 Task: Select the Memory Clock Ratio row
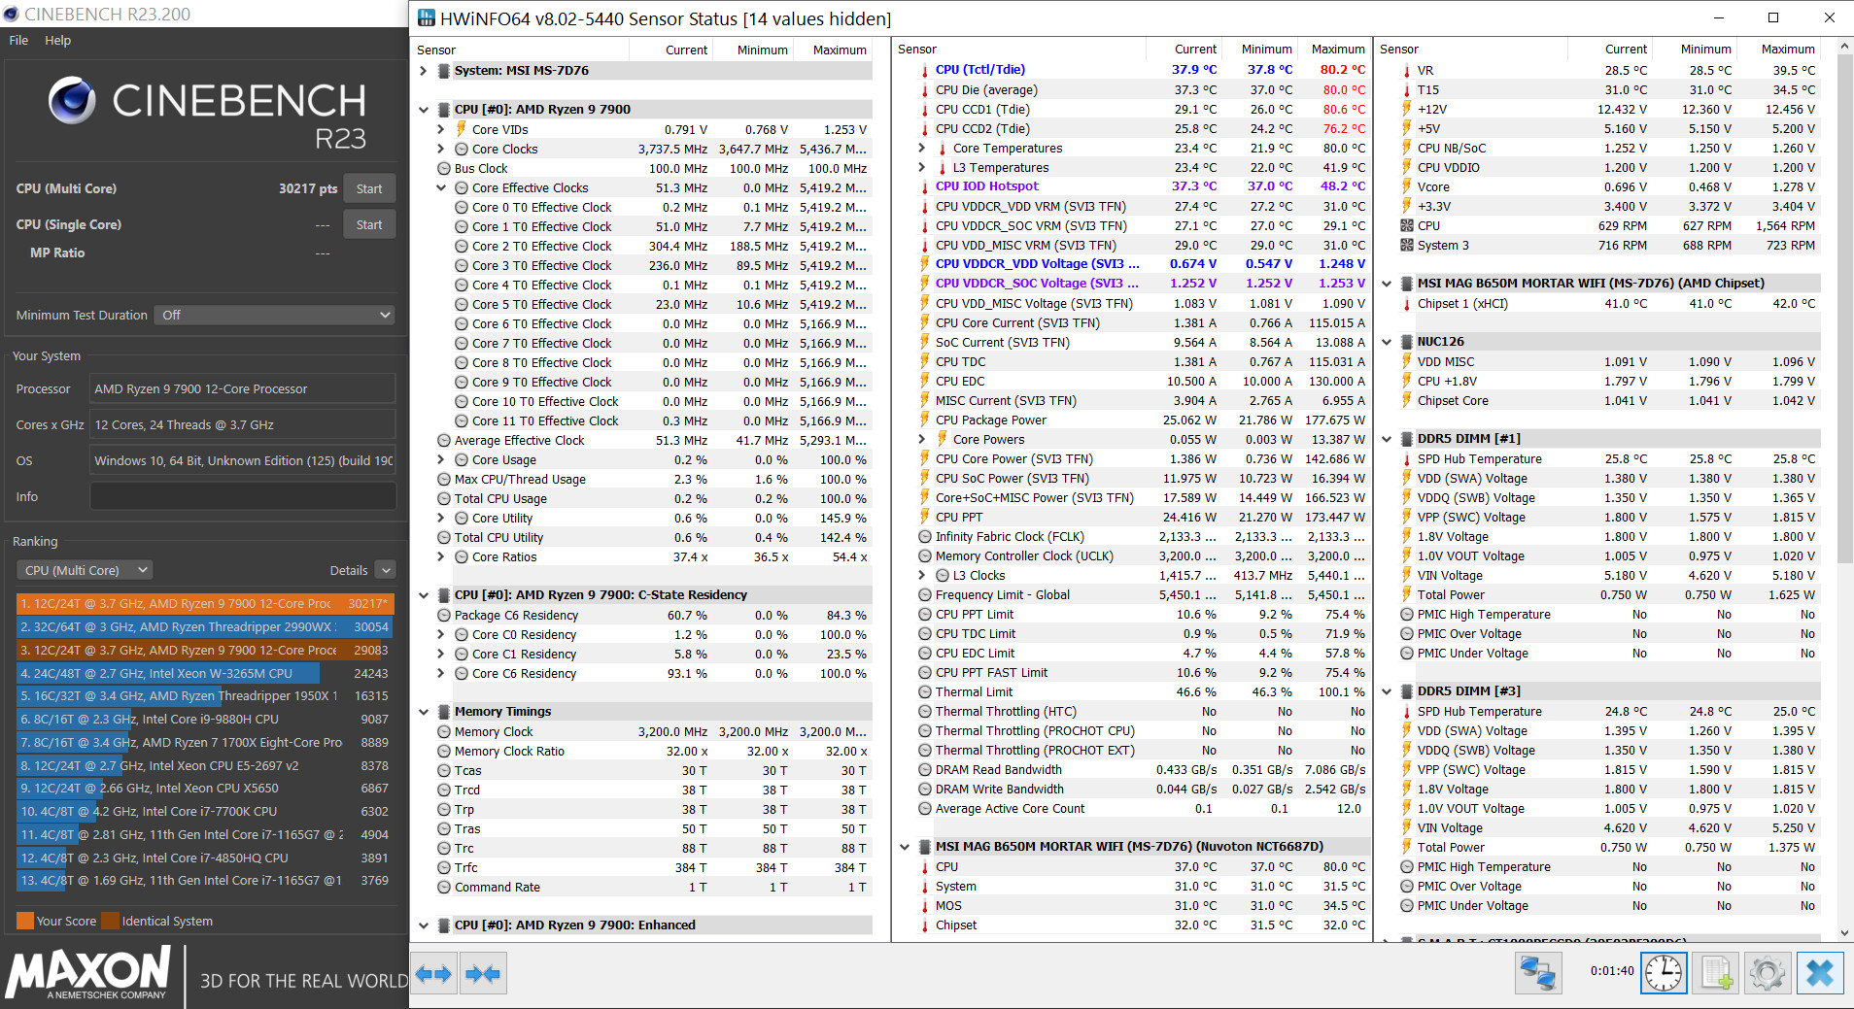click(652, 752)
